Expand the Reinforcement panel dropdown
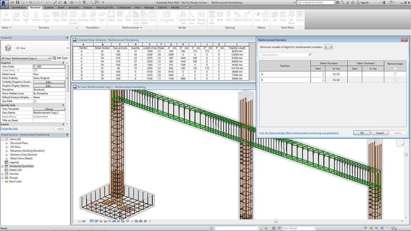411x231 pixels. tap(132, 27)
